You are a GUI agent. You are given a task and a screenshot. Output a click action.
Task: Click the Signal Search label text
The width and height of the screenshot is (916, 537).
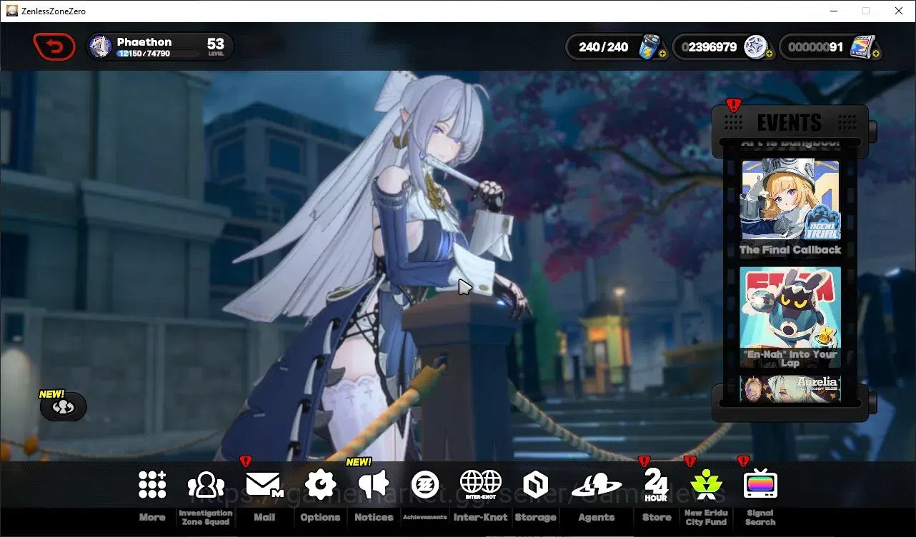[x=760, y=517]
